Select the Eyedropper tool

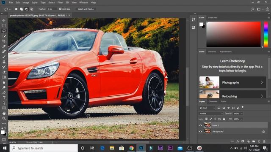[x=4, y=46]
